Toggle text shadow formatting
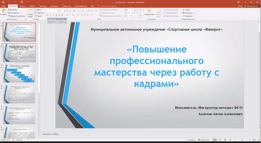Viewport: 261px width, 143px height. click(x=56, y=15)
